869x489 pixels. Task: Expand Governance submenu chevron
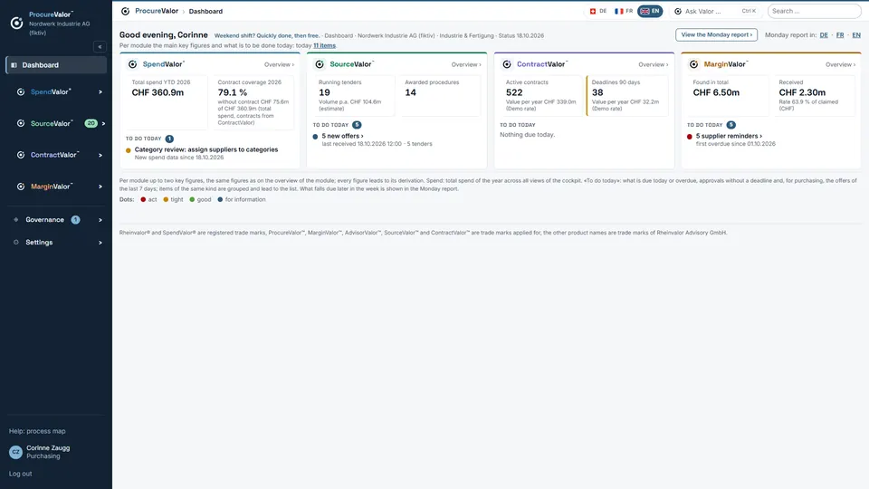click(x=100, y=220)
